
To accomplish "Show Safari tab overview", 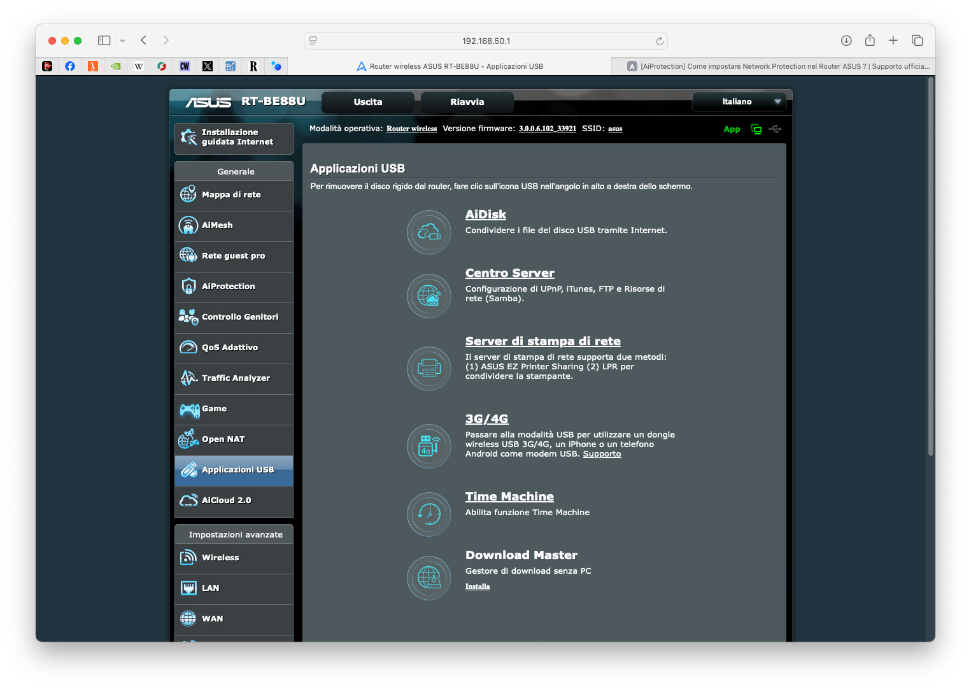I will 918,41.
